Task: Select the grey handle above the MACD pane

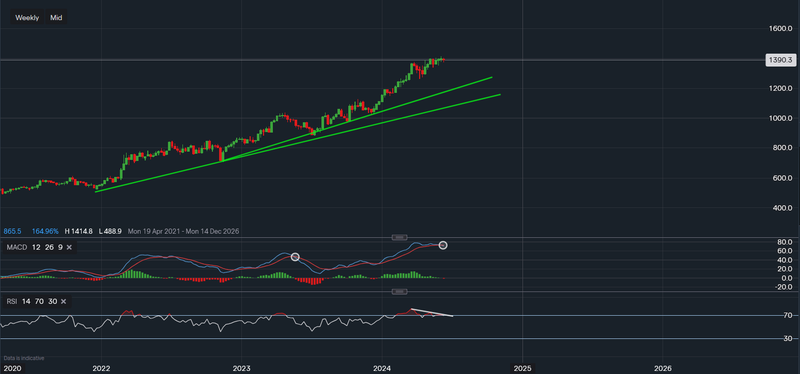Action: pyautogui.click(x=399, y=237)
